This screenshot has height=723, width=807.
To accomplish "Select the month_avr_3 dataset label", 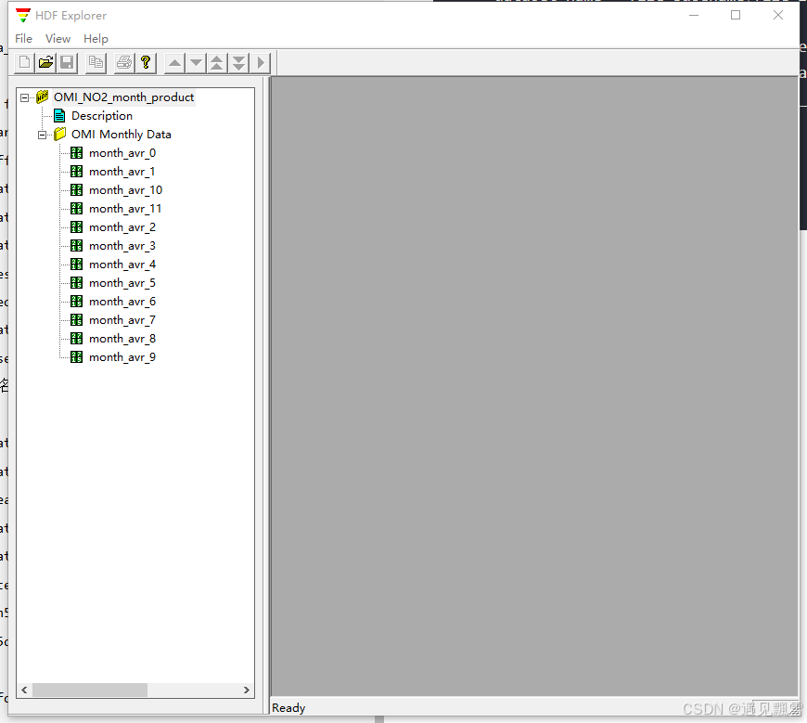I will [x=122, y=246].
